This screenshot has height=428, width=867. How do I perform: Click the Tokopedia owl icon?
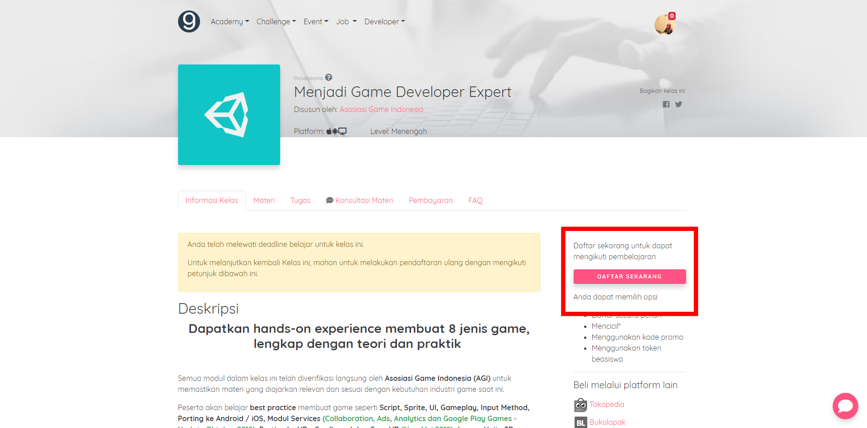point(580,405)
